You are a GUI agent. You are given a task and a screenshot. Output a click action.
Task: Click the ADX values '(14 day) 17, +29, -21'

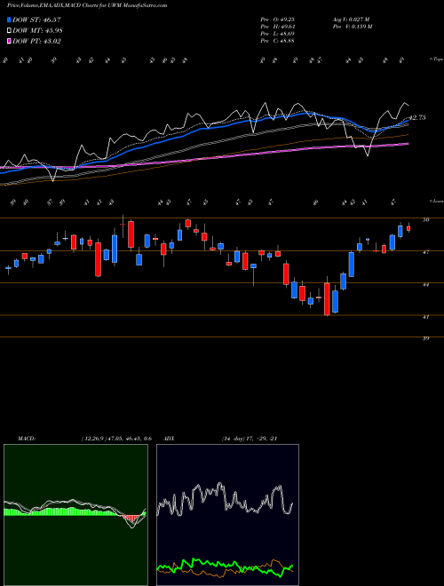coord(250,439)
